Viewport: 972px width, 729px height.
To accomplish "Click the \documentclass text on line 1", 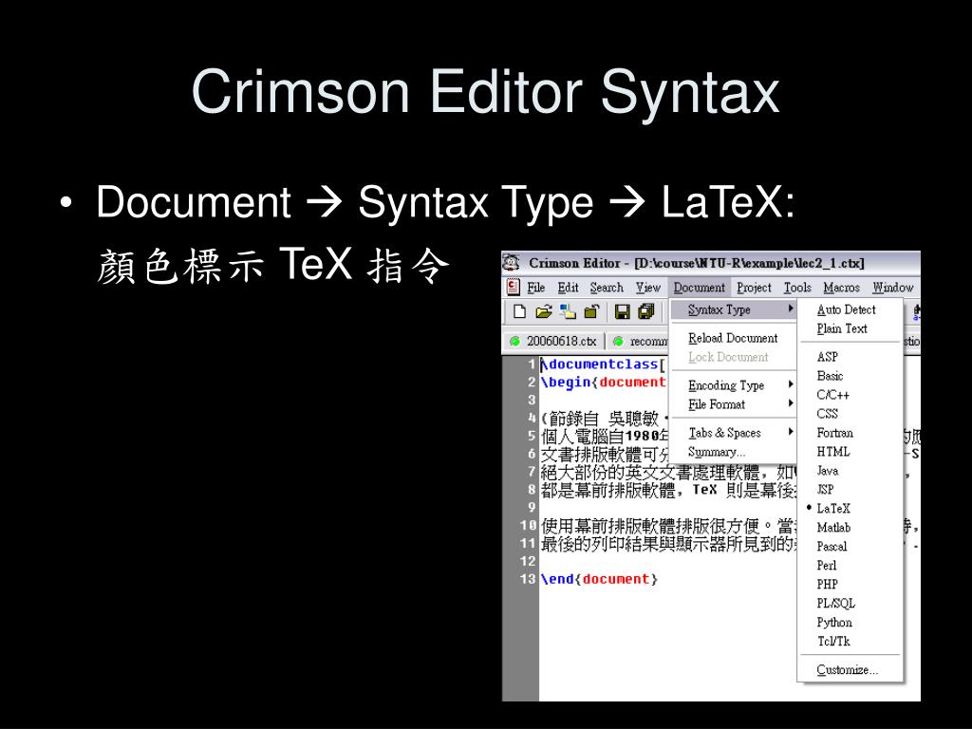I will tap(600, 364).
